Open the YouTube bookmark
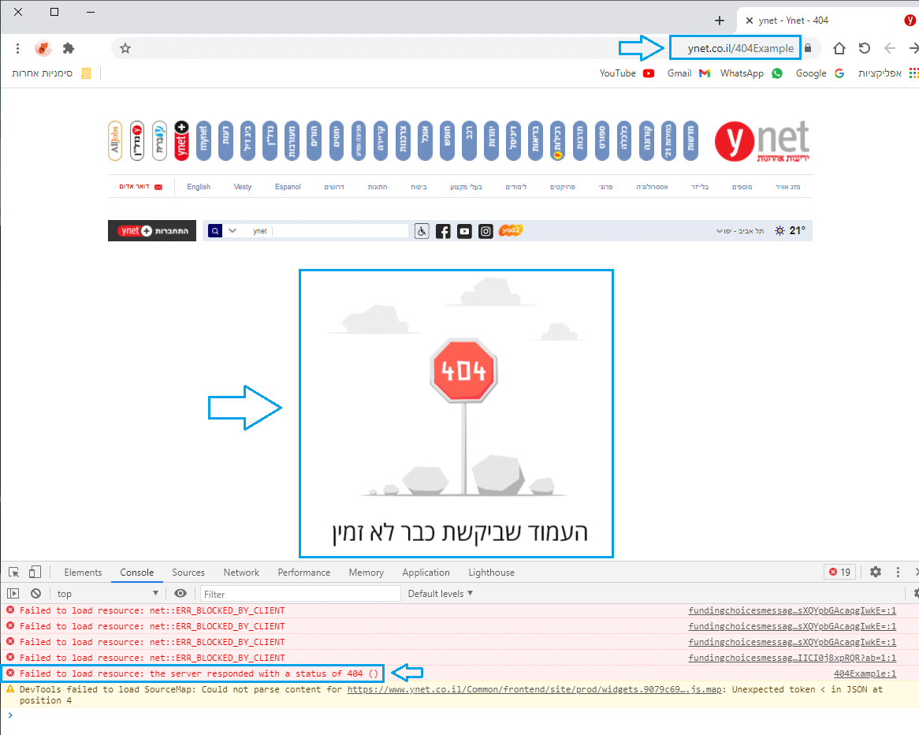Image resolution: width=919 pixels, height=735 pixels. coord(627,73)
